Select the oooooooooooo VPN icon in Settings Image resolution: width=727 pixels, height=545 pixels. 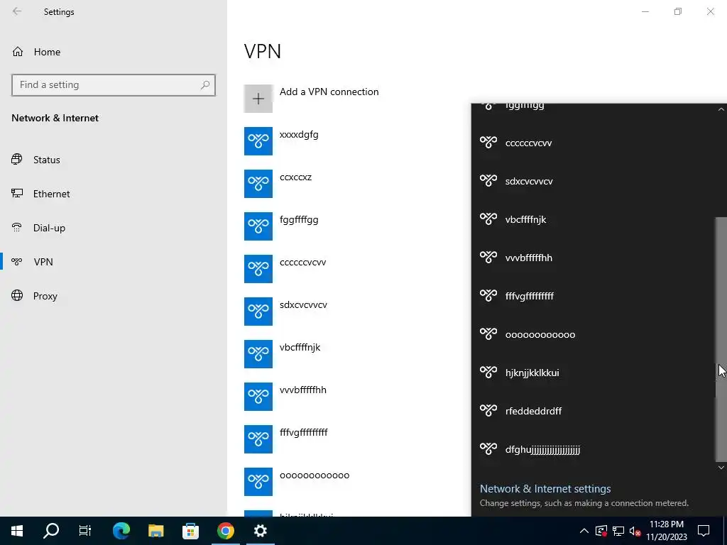pos(258,482)
